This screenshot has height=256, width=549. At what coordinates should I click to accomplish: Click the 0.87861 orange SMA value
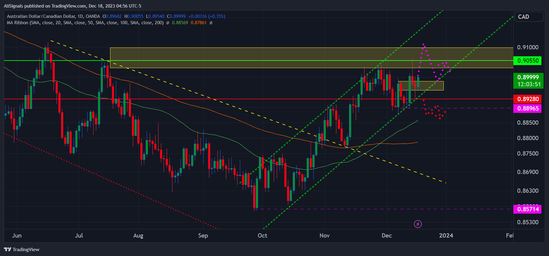click(x=198, y=23)
